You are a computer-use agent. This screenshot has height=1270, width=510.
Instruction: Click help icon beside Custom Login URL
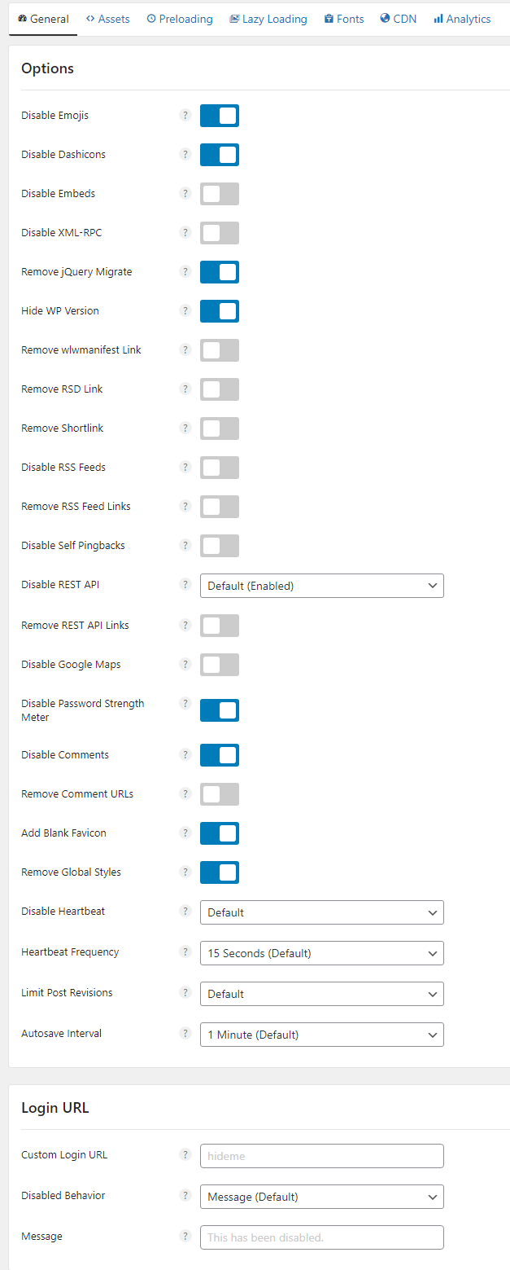pos(185,1155)
